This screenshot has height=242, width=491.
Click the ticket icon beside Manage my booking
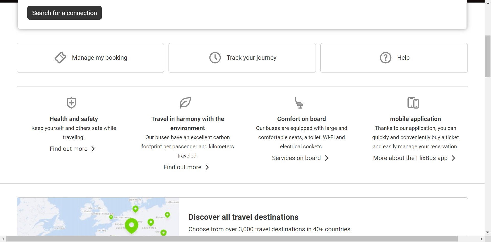60,58
